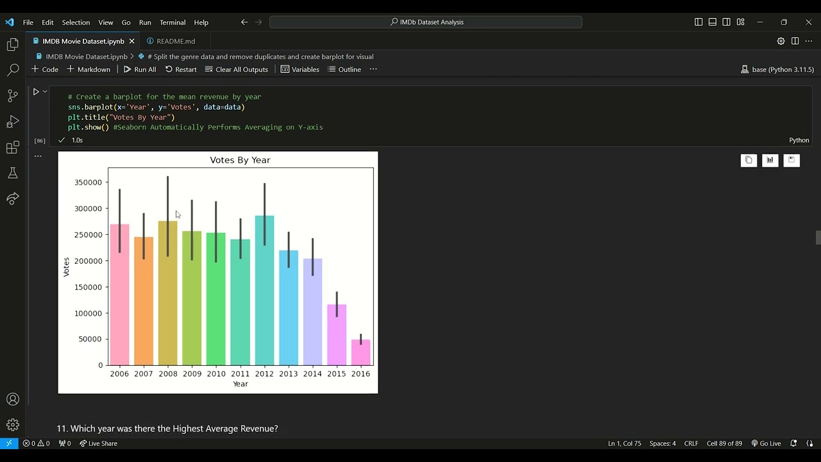Open the Testing flask icon view
The height and width of the screenshot is (462, 821).
point(13,173)
